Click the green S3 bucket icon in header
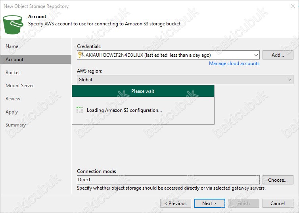 tap(13, 24)
